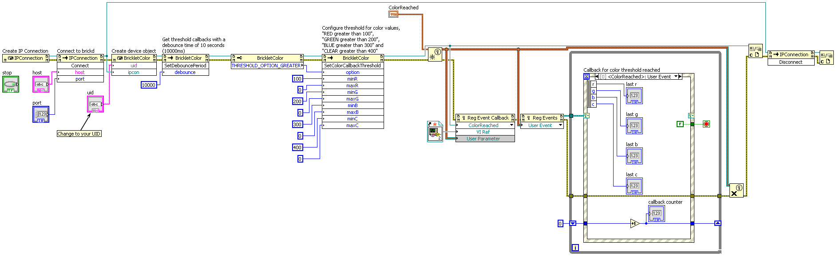Click the ColorReached user event terminal
The image size is (836, 256).
pyautogui.click(x=393, y=14)
